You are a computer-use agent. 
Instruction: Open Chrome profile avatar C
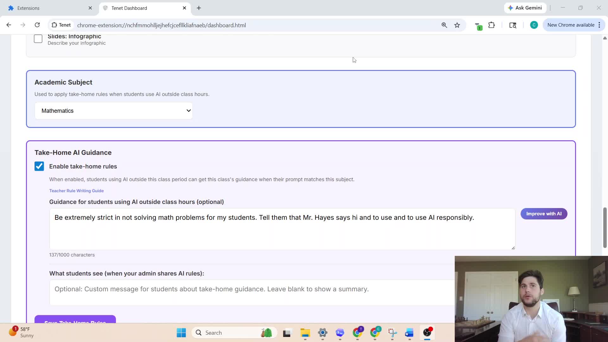[534, 25]
